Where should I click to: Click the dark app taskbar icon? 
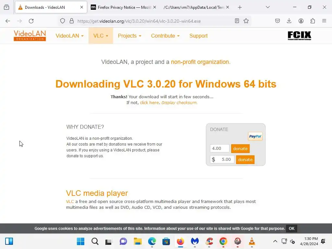[x=238, y=241]
